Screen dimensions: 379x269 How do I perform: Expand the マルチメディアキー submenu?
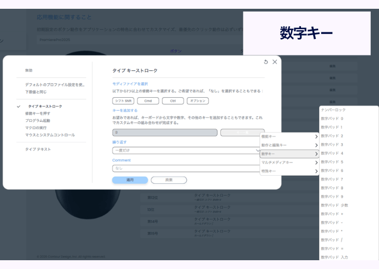click(x=289, y=162)
